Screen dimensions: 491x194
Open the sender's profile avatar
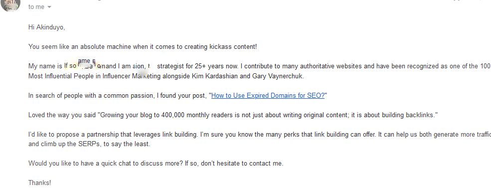tap(10, 4)
